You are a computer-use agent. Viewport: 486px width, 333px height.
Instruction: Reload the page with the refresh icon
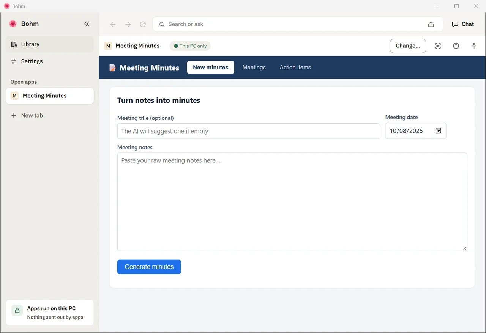coord(143,24)
